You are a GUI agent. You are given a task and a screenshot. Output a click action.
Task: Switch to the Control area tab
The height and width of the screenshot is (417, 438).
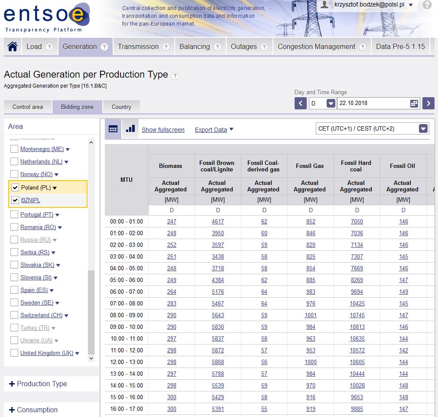tap(28, 107)
